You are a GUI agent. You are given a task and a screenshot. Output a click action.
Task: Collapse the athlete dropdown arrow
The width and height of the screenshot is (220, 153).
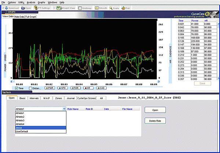(65, 109)
